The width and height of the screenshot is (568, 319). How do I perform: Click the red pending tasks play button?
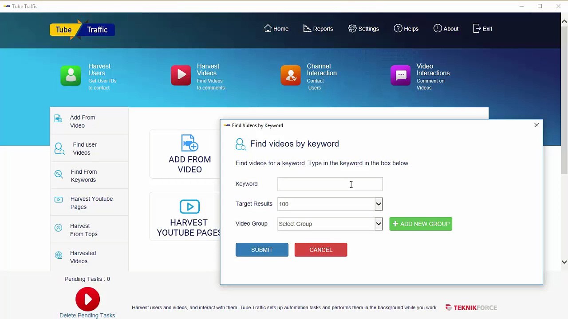tap(87, 299)
